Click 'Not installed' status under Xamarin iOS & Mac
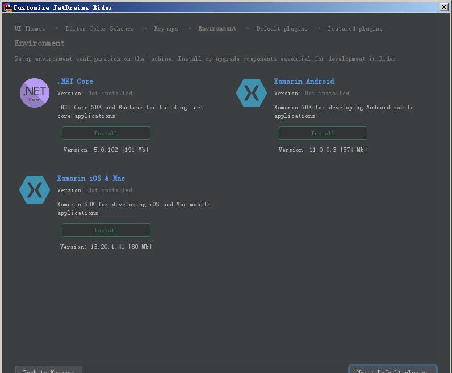Screen dimensions: 452x373 [110, 190]
